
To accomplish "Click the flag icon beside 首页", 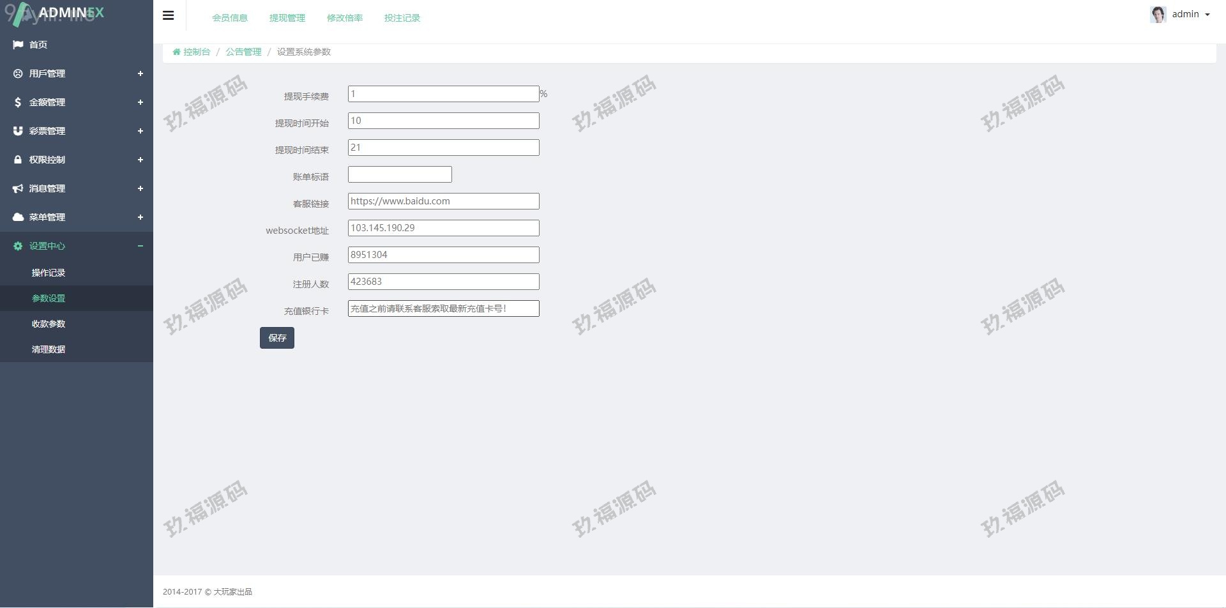I will coord(18,45).
